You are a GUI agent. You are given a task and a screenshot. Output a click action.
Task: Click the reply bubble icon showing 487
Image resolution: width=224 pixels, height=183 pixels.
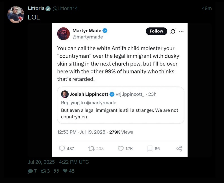tap(62, 149)
